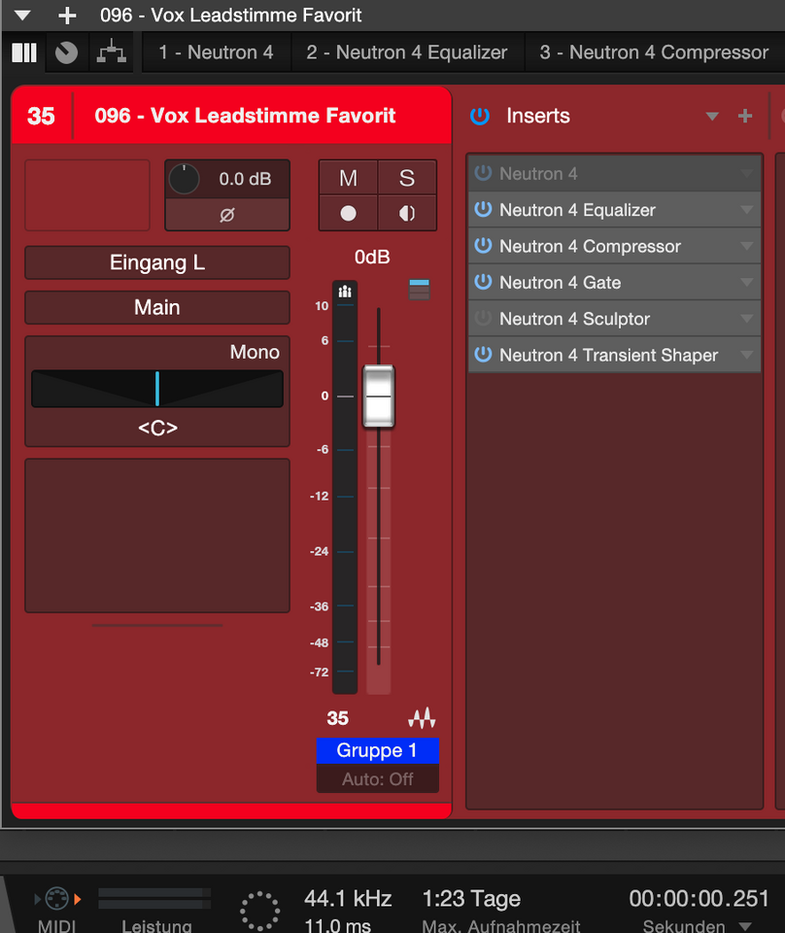Arm the channel for recording

349,213
